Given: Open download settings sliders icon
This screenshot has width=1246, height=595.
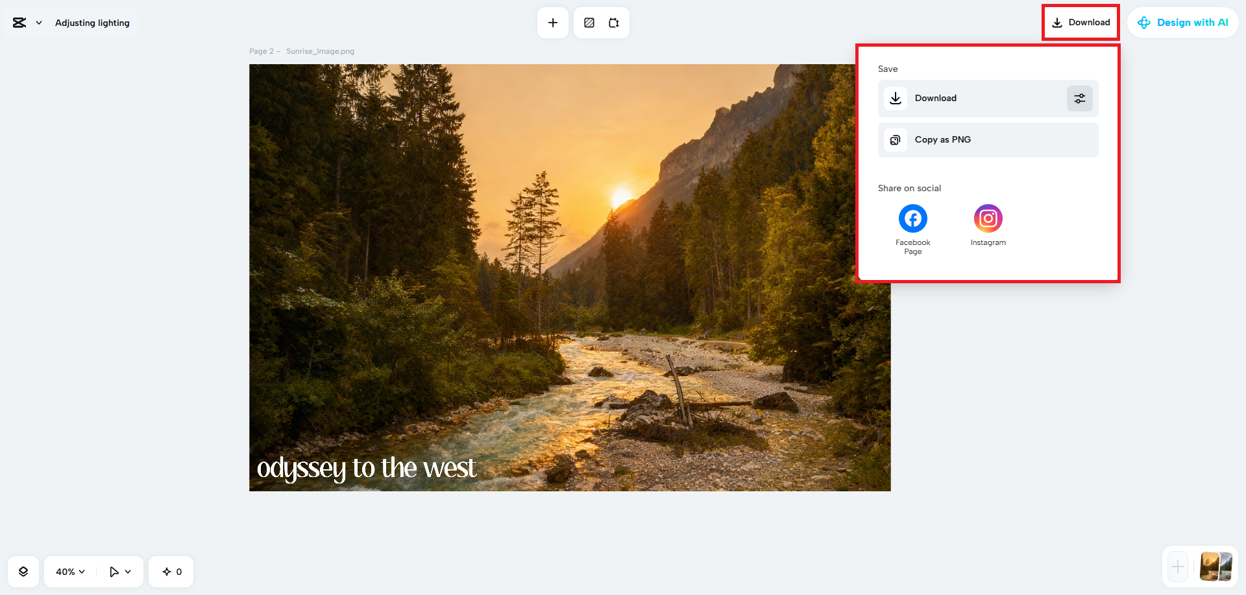Looking at the screenshot, I should [1080, 99].
